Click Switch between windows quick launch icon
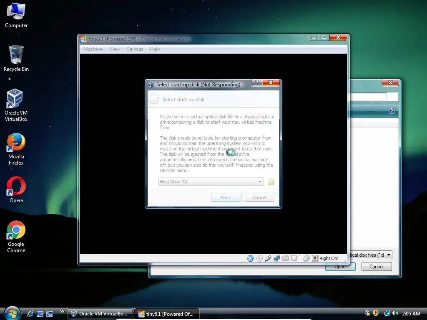 point(50,314)
